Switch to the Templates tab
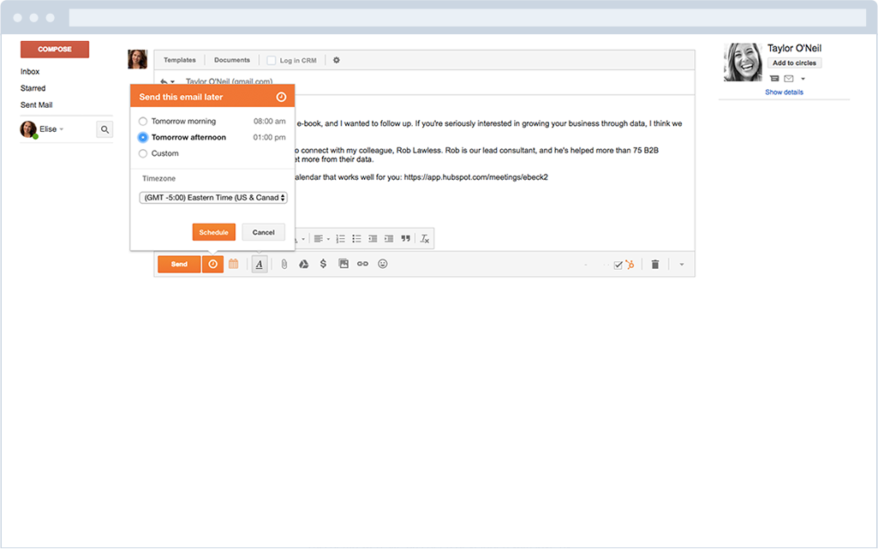The width and height of the screenshot is (878, 549). click(180, 60)
